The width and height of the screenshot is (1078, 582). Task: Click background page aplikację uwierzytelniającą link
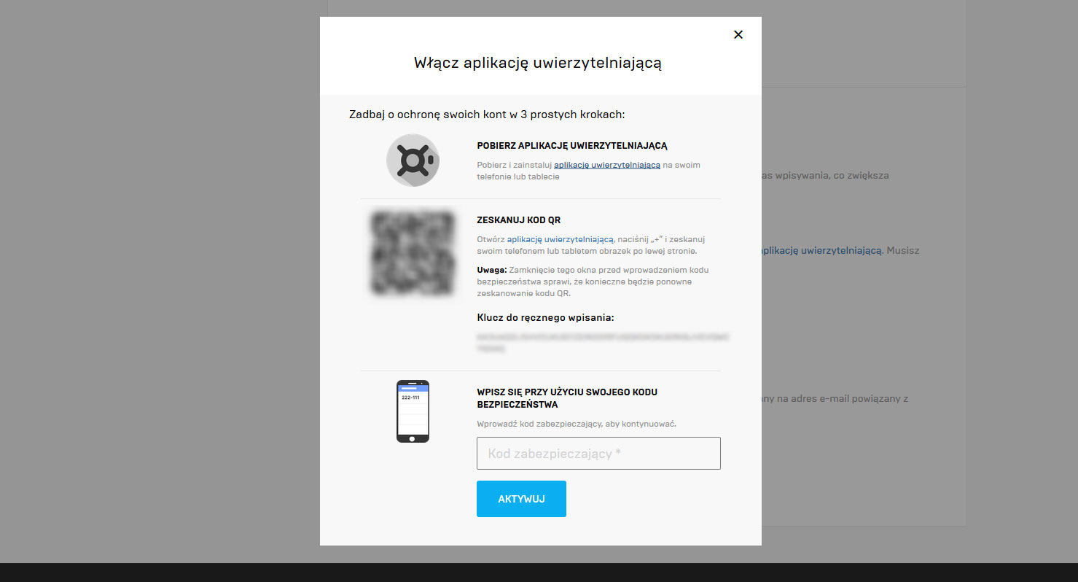click(x=822, y=250)
